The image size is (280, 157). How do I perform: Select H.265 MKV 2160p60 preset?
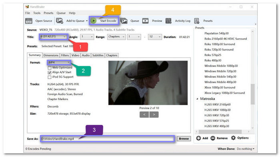point(217,104)
